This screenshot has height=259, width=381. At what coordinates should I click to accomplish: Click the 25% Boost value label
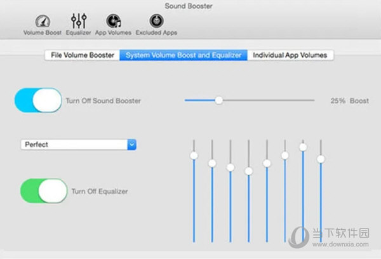pos(350,100)
